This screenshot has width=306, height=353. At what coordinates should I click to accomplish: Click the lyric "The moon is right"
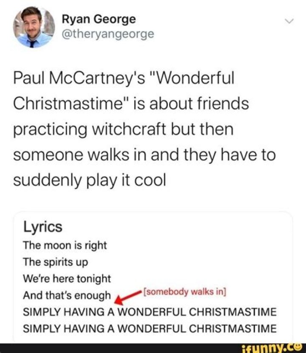[x=65, y=245]
